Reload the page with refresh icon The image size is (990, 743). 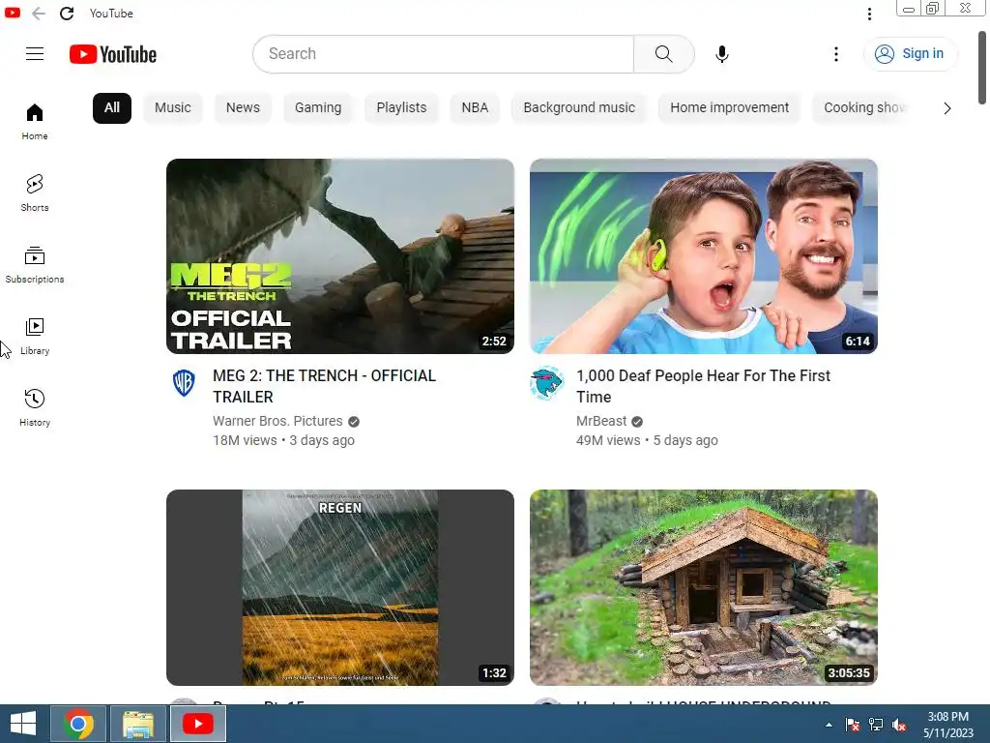pyautogui.click(x=67, y=14)
